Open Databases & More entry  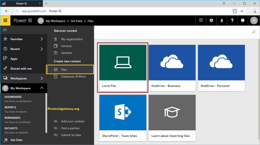tap(73, 77)
